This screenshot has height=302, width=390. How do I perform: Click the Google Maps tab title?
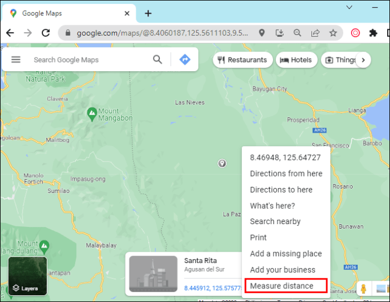(x=42, y=14)
